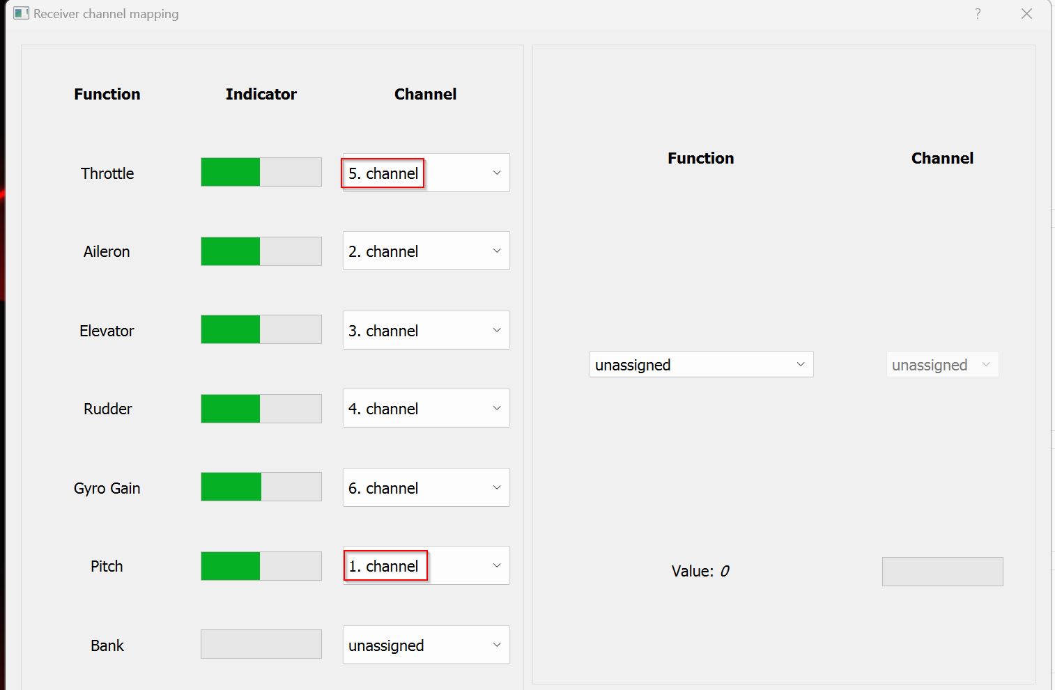This screenshot has width=1055, height=690.
Task: Open the Bank channel dropdown
Action: pyautogui.click(x=426, y=645)
